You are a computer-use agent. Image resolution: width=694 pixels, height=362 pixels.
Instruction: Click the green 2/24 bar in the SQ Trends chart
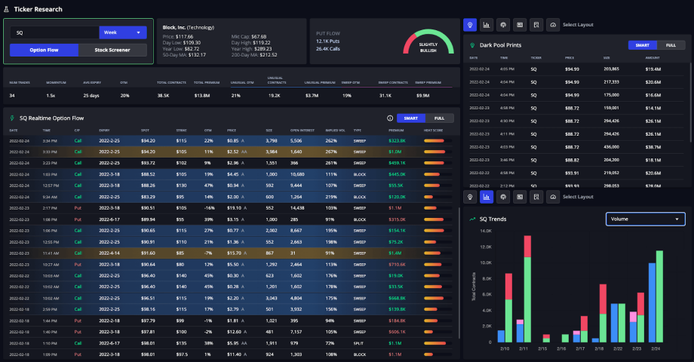pos(659,296)
